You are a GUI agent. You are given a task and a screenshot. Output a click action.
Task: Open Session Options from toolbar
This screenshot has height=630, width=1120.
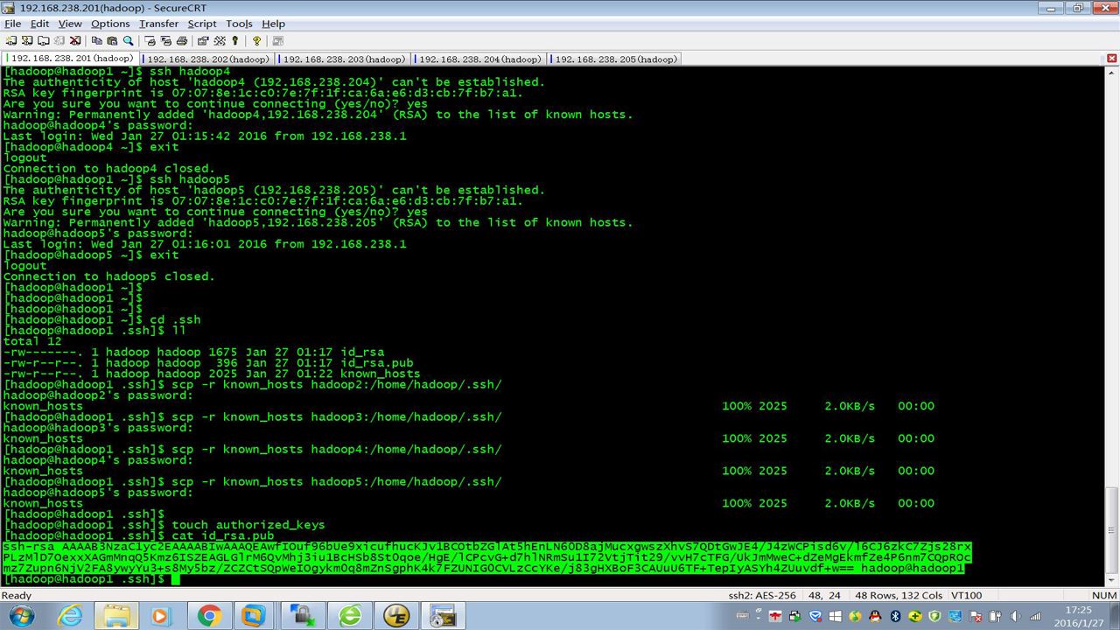pos(203,40)
